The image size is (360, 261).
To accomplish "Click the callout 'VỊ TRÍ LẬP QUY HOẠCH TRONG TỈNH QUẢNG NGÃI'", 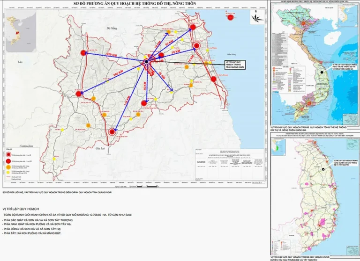I will coord(235,65).
